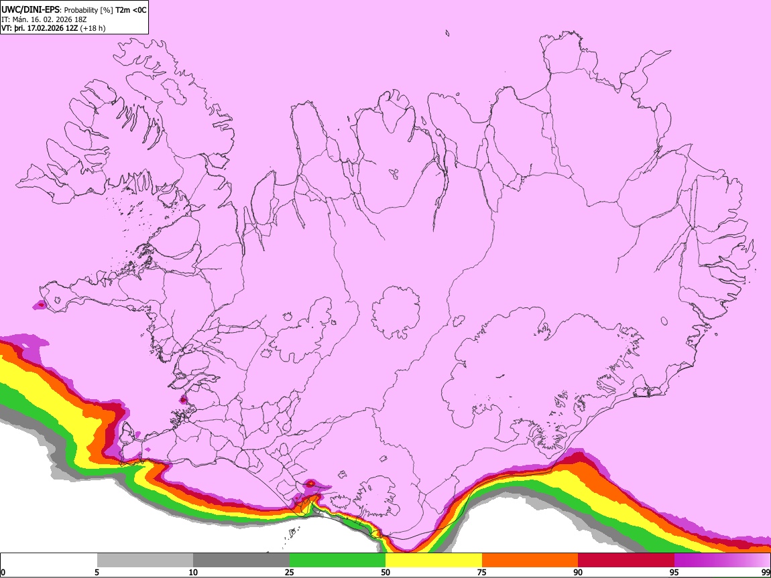Click the dark gray 10-25 legend swatch
The image size is (771, 578).
click(241, 561)
